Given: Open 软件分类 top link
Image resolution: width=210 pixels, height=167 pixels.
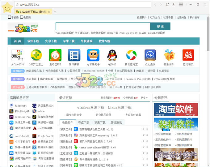Looking at the screenshot, I should 155,17.
